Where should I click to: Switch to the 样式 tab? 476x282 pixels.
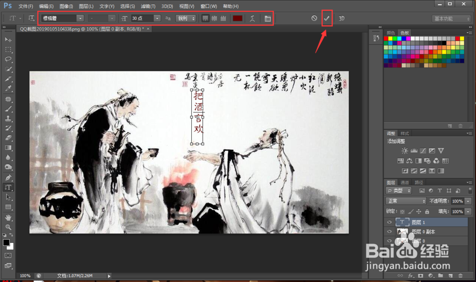[x=405, y=134]
